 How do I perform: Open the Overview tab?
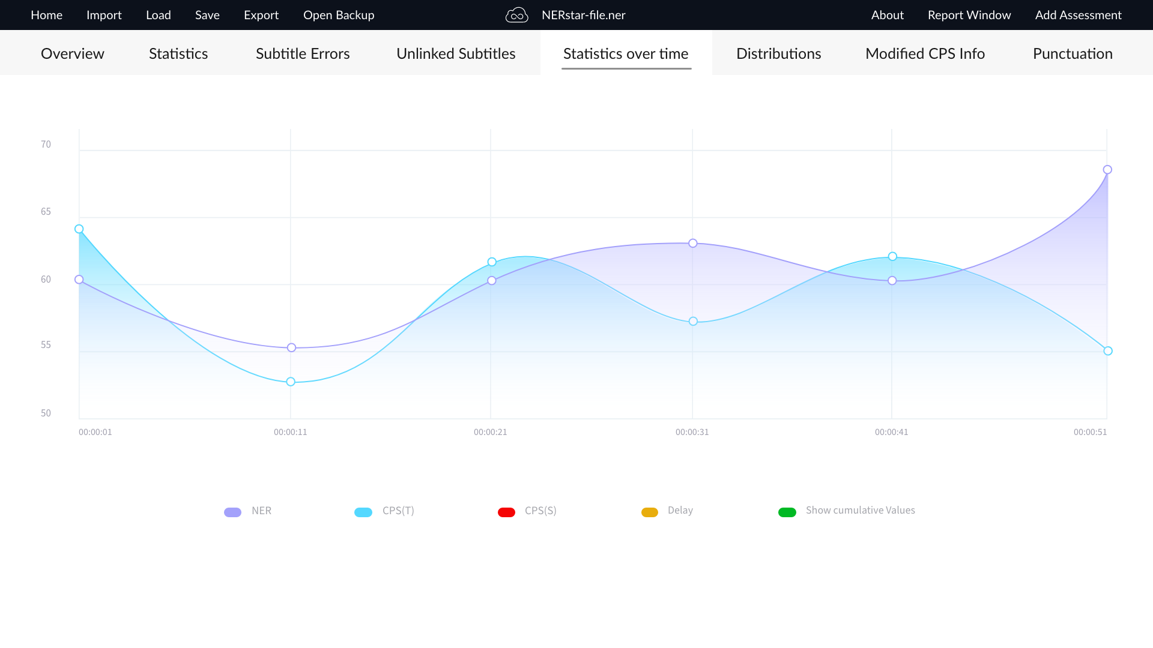pyautogui.click(x=72, y=53)
